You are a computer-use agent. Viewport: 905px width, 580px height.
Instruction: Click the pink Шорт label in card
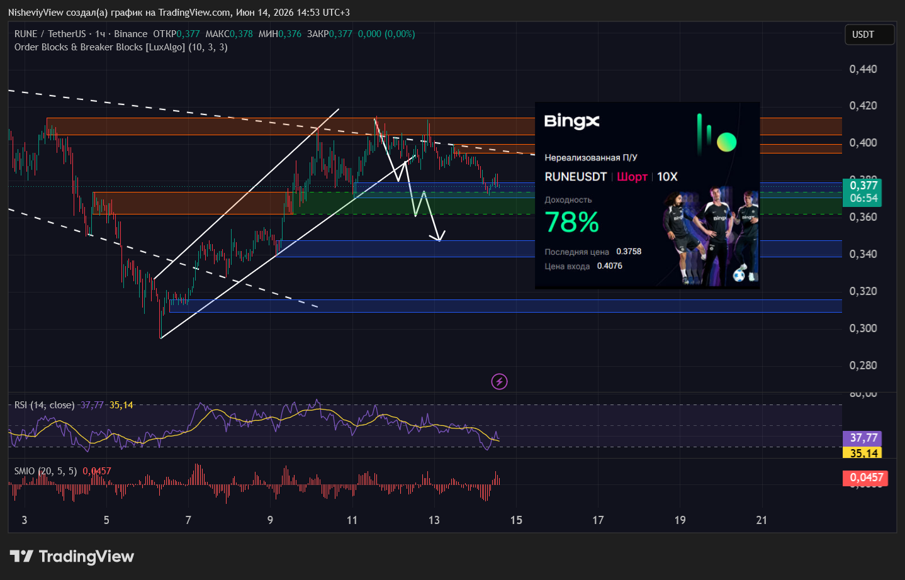click(632, 177)
